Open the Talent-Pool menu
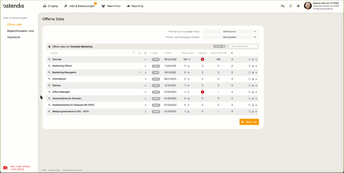Image resolution: width=344 pixels, height=173 pixels. (x=111, y=6)
